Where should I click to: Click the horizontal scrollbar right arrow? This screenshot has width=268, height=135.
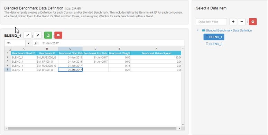coord(179,128)
